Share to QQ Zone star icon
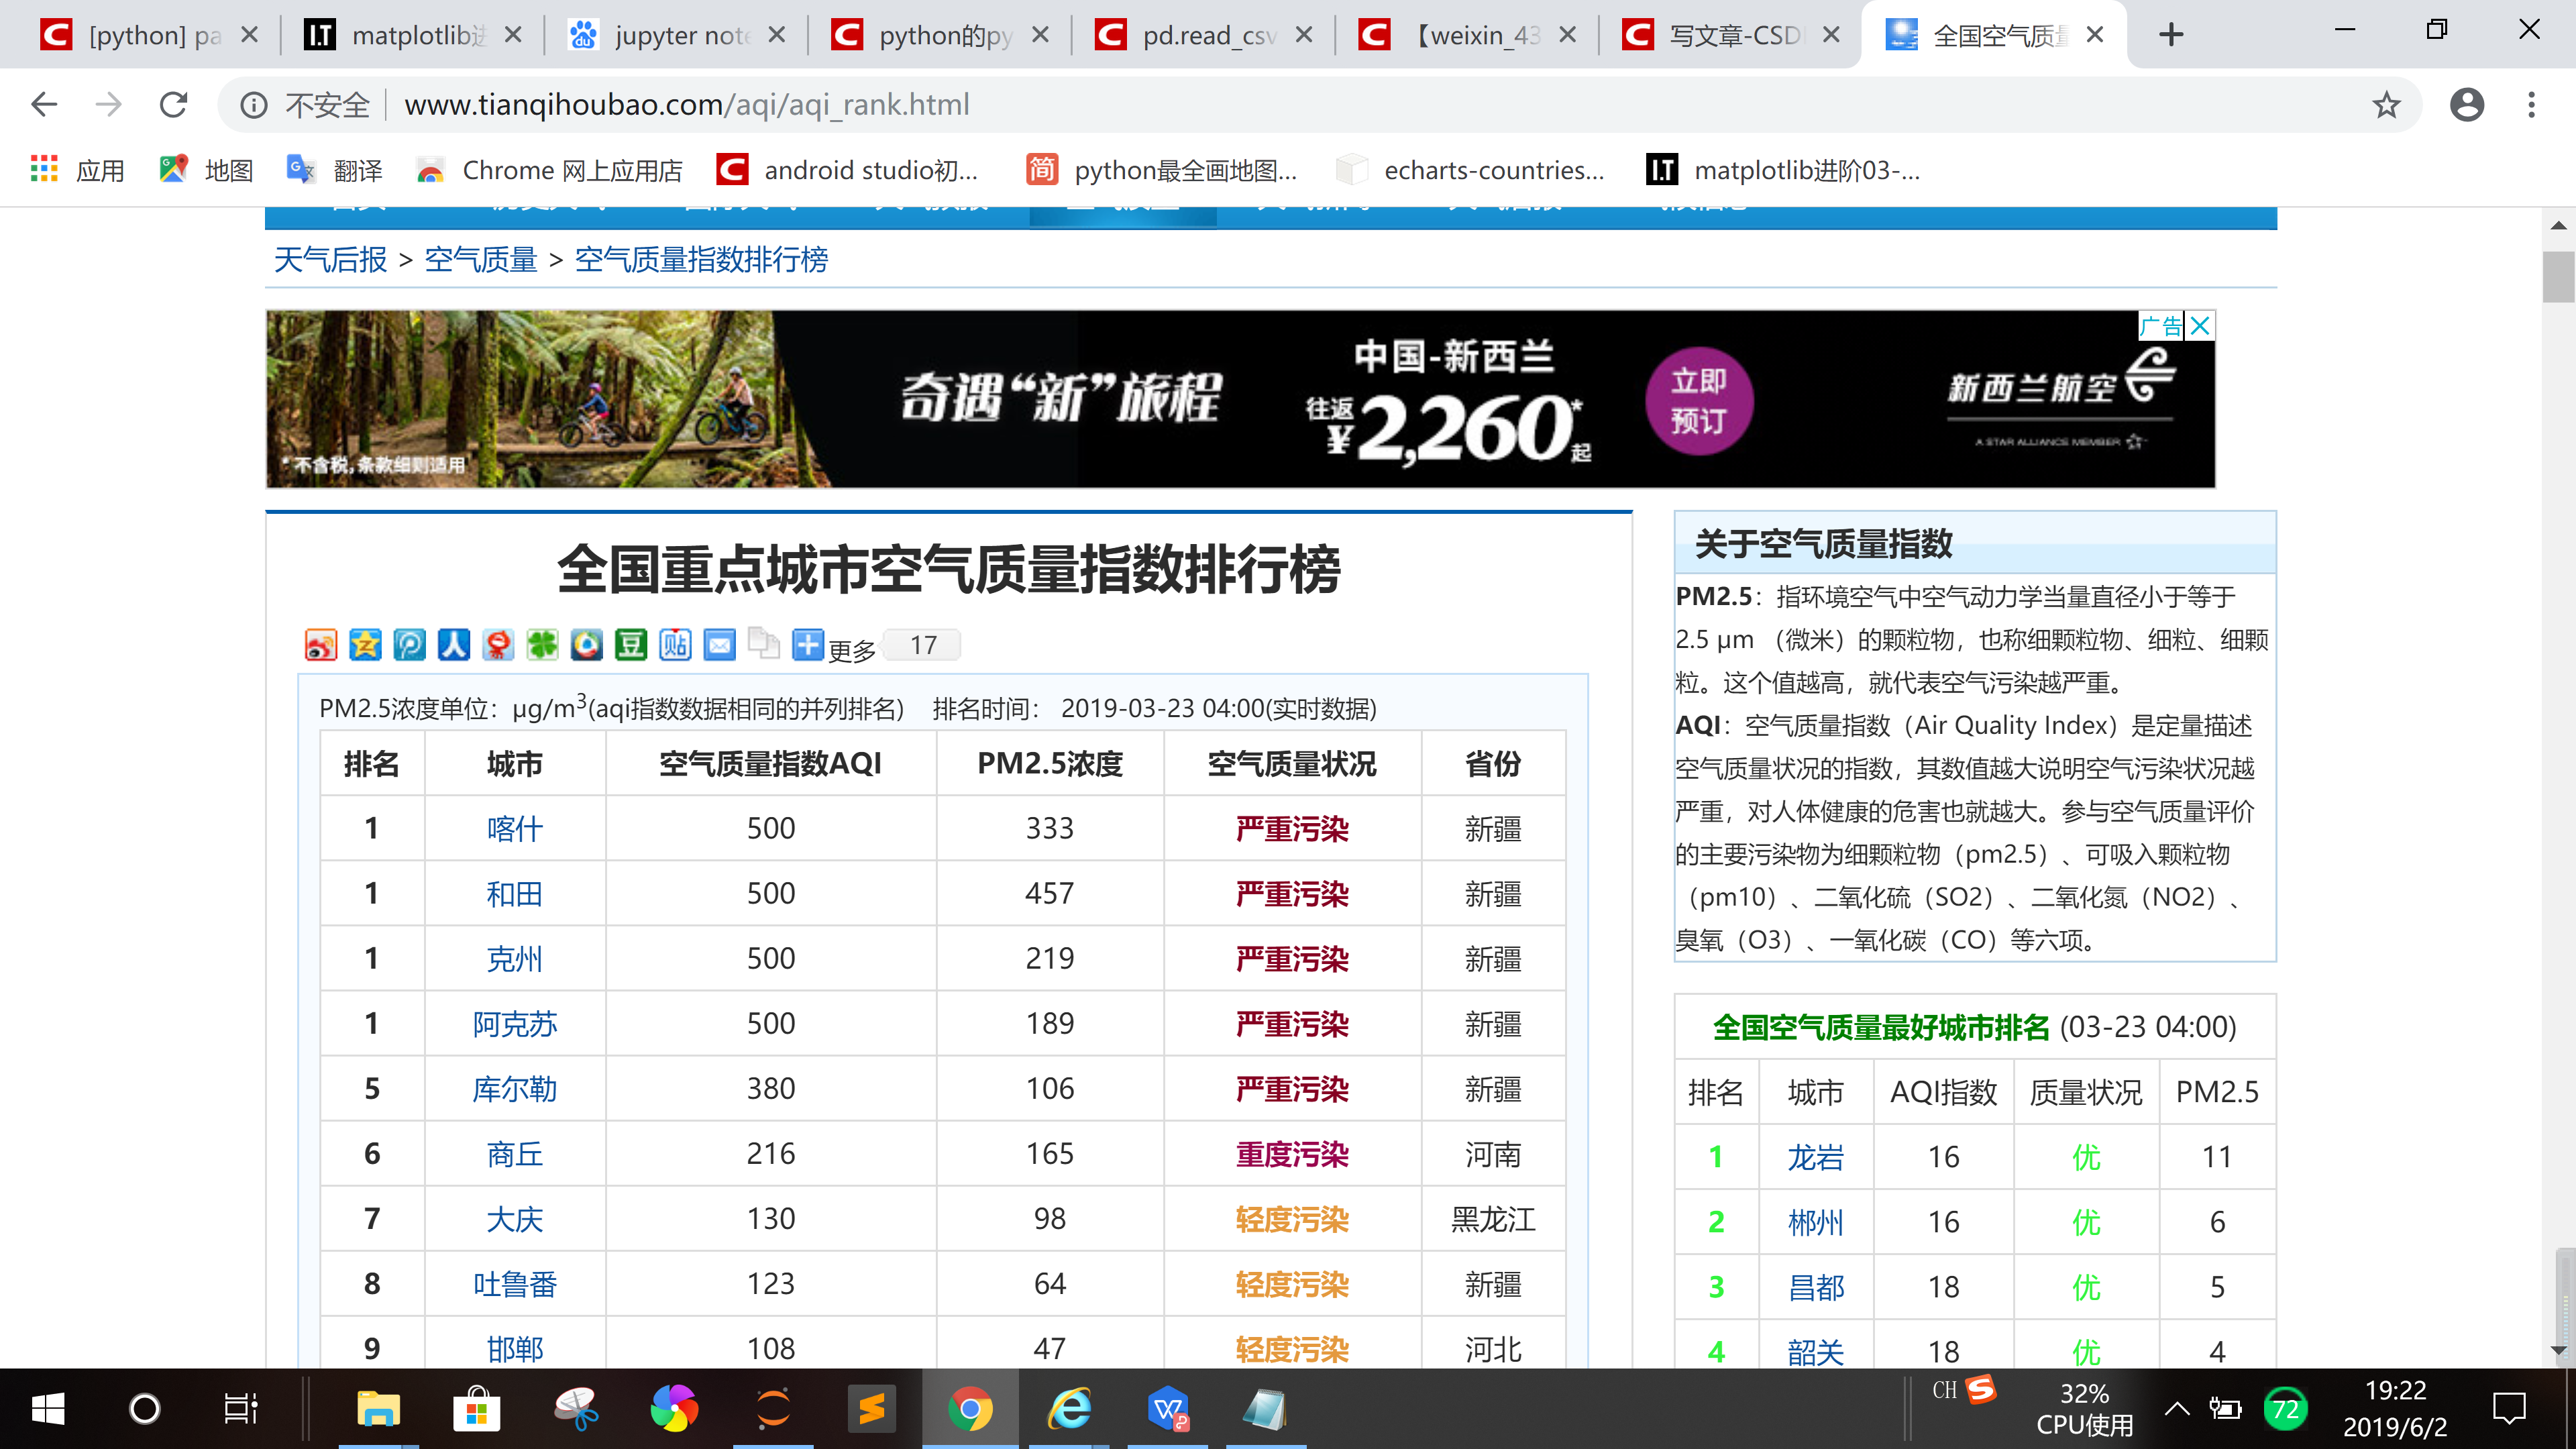The height and width of the screenshot is (1449, 2576). click(x=365, y=645)
